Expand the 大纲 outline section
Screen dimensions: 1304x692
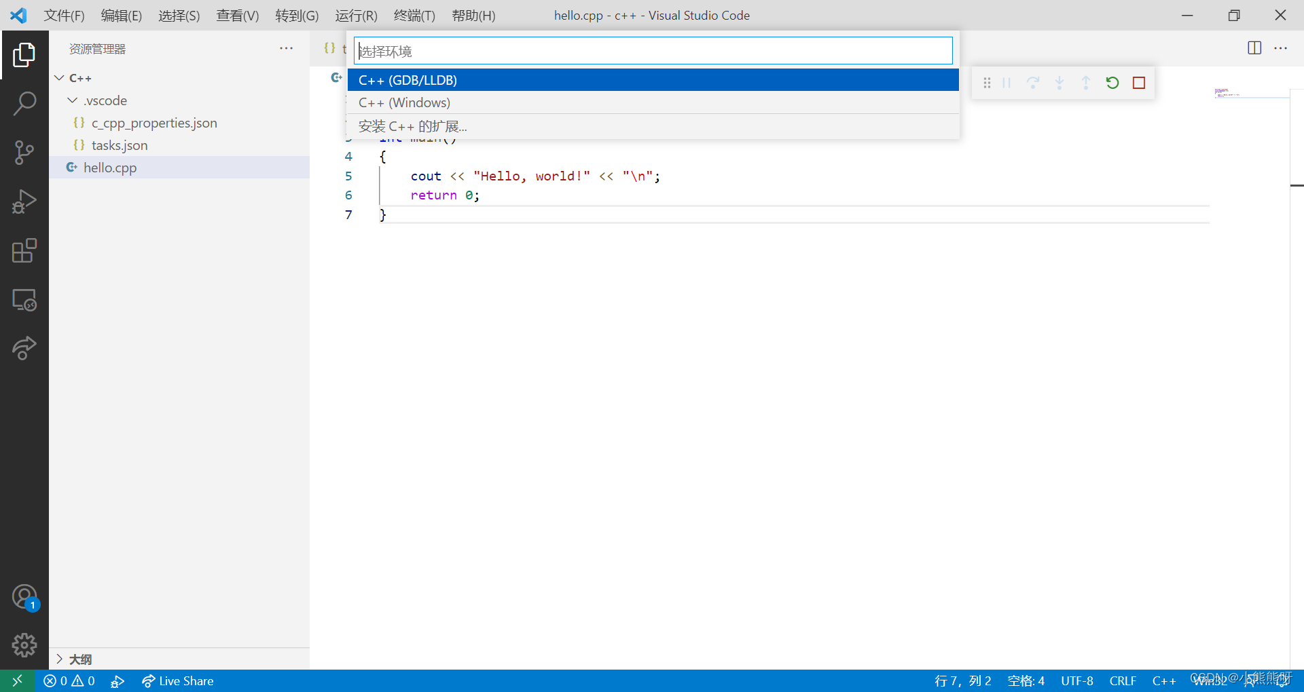pyautogui.click(x=179, y=659)
